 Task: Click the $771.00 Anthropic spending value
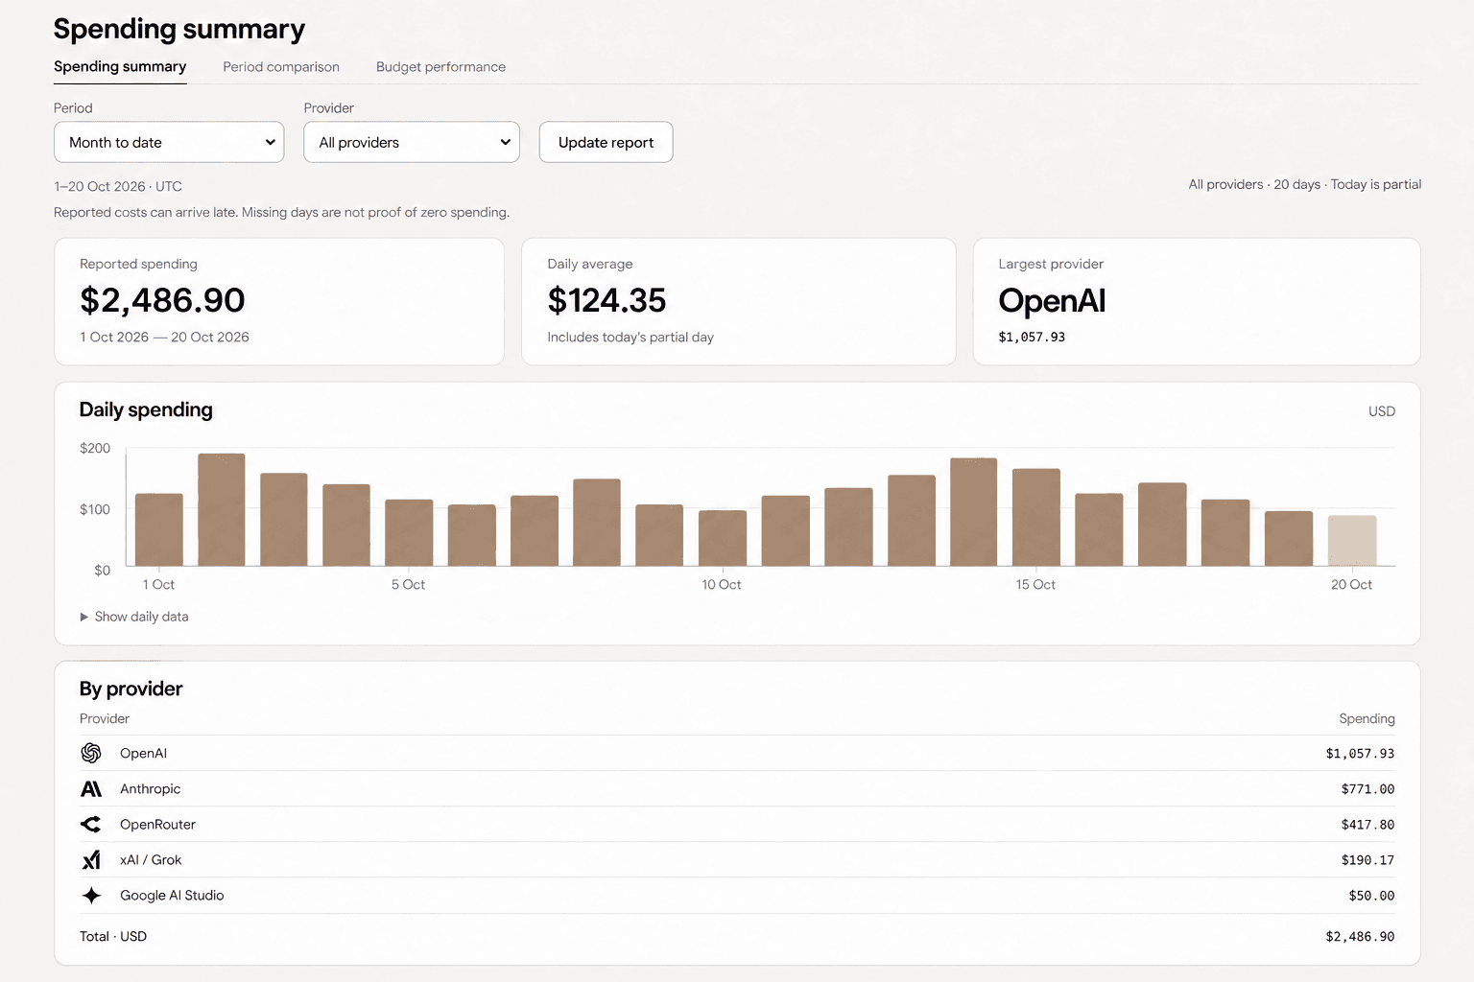1367,789
